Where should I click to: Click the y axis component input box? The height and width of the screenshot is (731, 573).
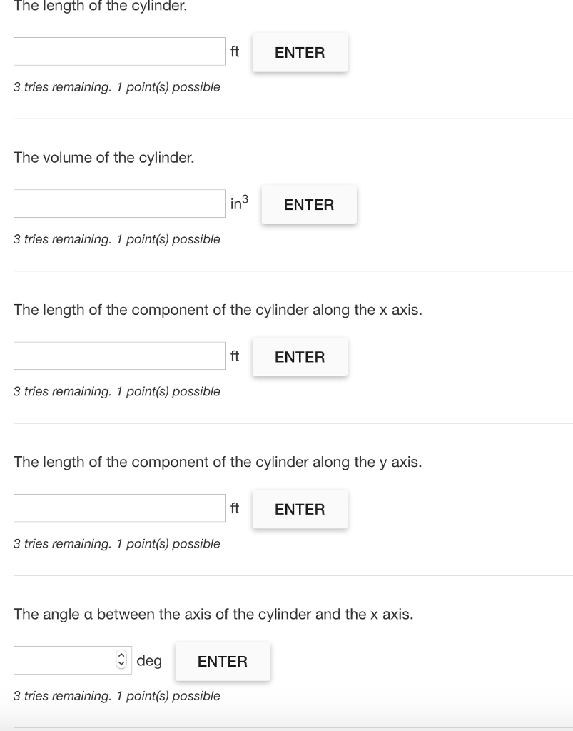[119, 508]
